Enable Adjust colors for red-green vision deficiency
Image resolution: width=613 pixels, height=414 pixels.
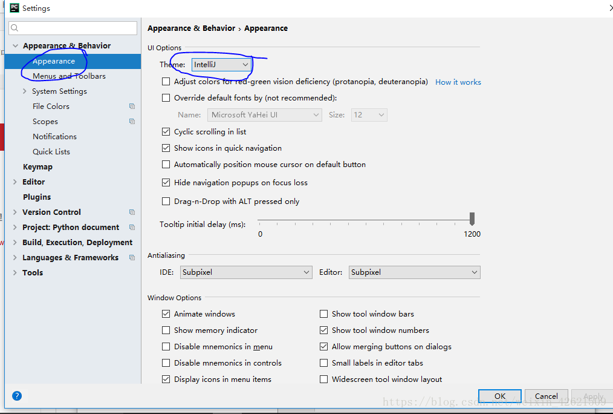point(166,81)
